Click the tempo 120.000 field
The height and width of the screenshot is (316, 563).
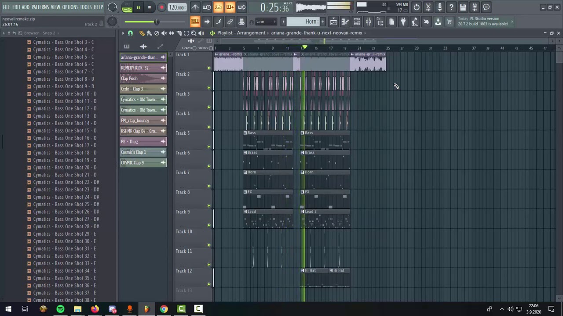point(176,7)
